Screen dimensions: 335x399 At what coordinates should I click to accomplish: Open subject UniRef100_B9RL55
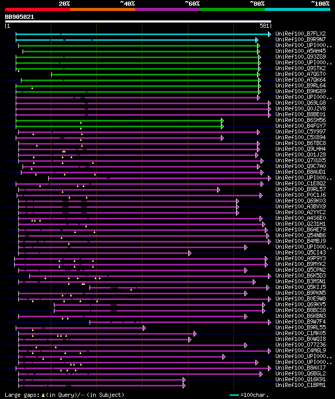click(300, 327)
